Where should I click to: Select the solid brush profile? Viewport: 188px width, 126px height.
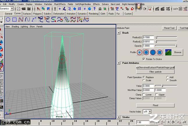click(153, 52)
